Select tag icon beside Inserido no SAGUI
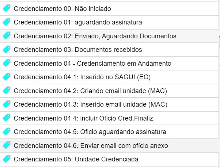220x168 pixels. pyautogui.click(x=7, y=77)
